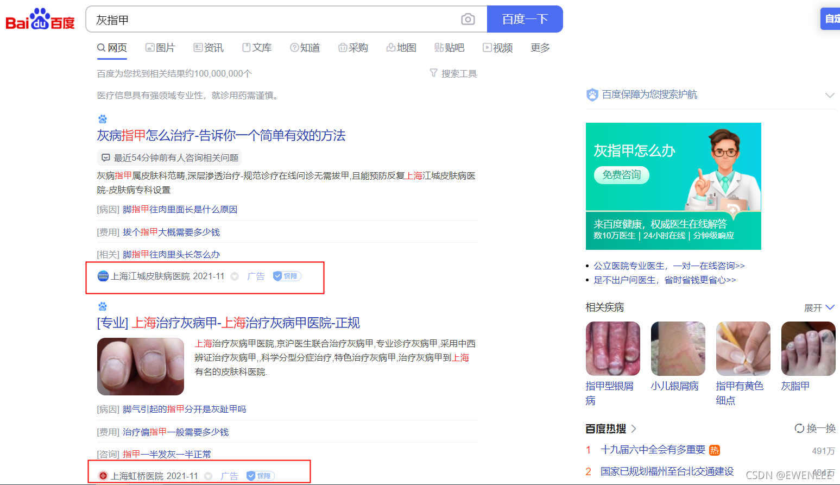Open the chat bubble icon in recent inquiry badge

tap(106, 158)
